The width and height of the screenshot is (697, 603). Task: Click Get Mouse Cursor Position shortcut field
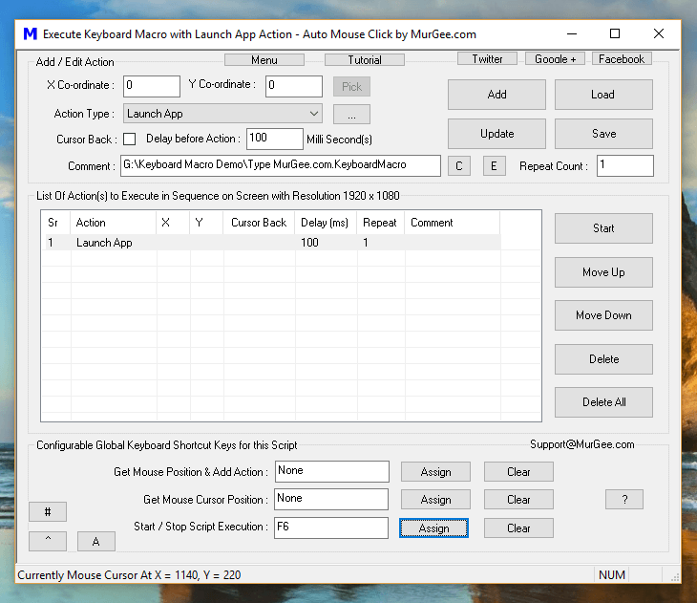coord(331,499)
